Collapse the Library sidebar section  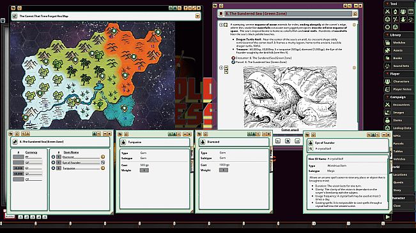click(x=388, y=35)
